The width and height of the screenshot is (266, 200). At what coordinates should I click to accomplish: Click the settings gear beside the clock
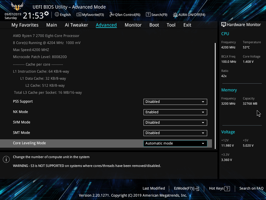(46, 14)
